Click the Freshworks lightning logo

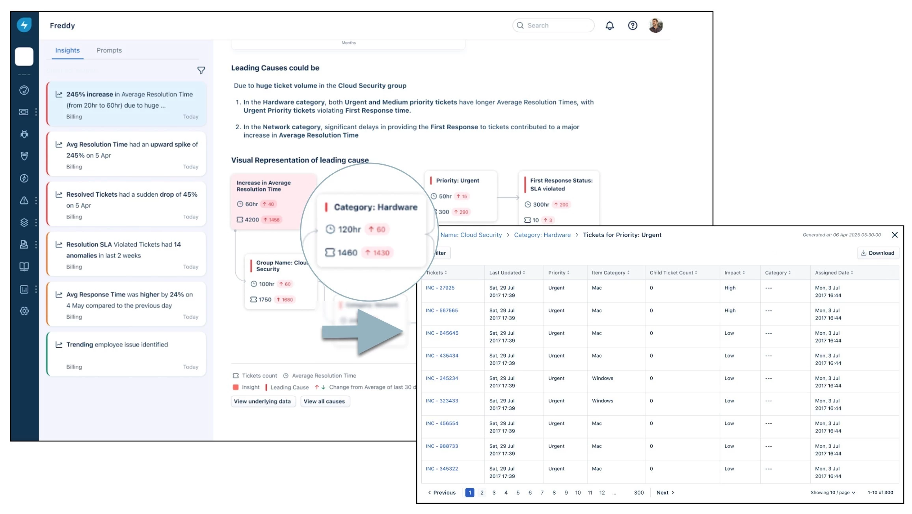pos(24,25)
